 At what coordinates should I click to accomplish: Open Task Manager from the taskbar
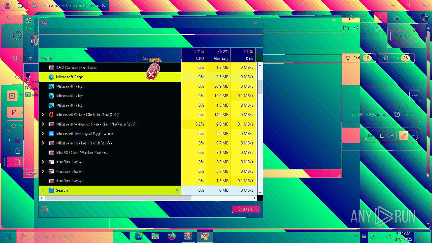pyautogui.click(x=205, y=236)
